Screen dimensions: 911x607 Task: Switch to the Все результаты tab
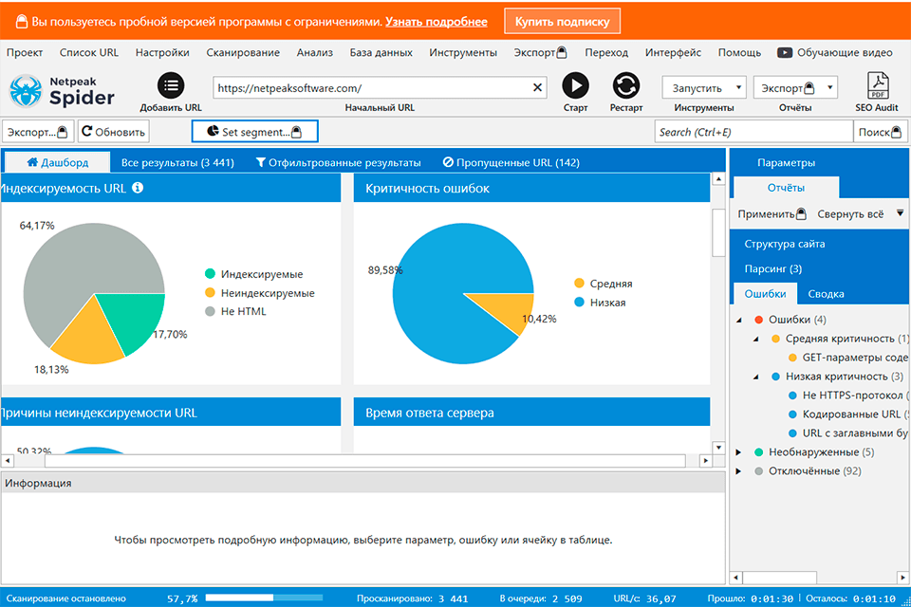[177, 163]
